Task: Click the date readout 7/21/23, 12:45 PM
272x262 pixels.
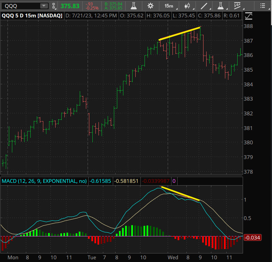Action: 91,16
